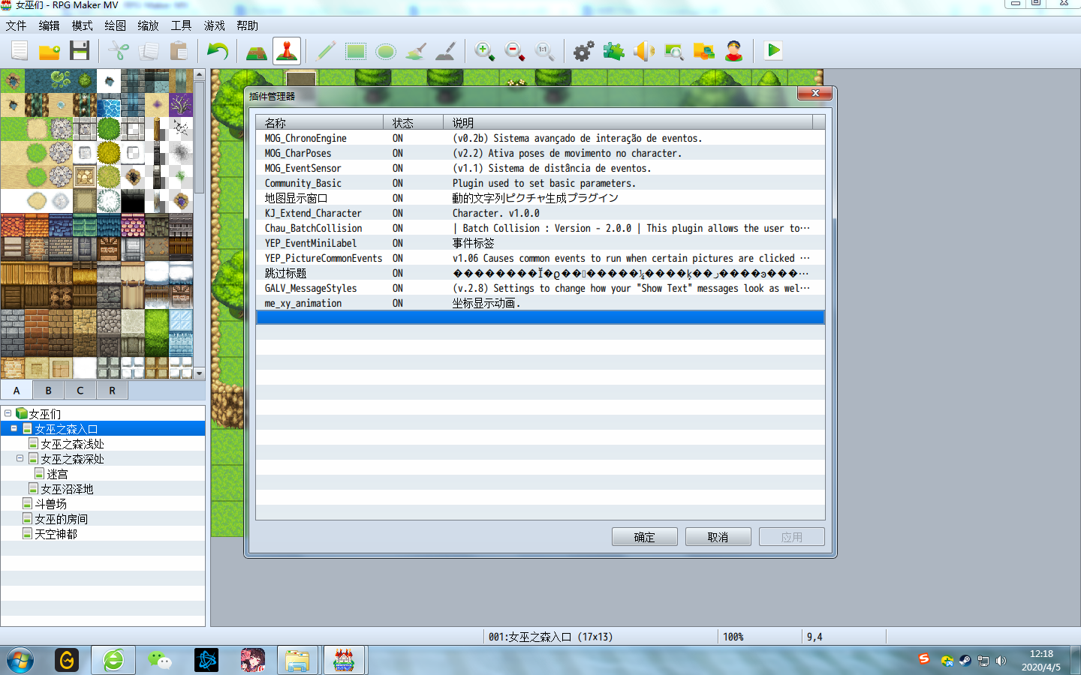1081x675 pixels.
Task: Select the 天空神都 map in the tree
Action: click(x=56, y=534)
